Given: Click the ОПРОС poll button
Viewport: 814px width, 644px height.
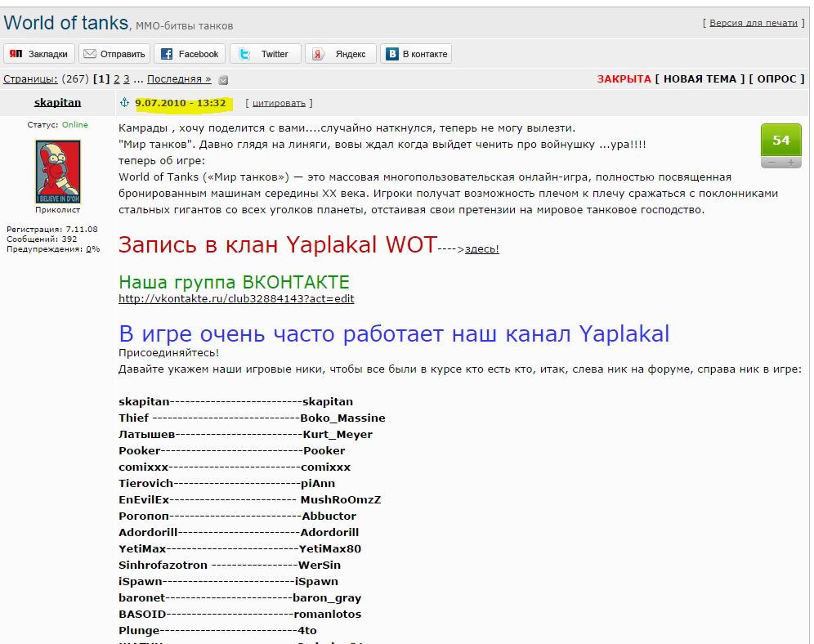Looking at the screenshot, I should point(776,79).
